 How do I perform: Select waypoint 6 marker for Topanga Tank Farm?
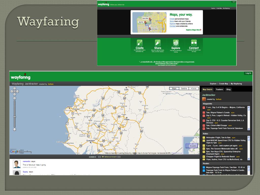[x=204, y=129]
